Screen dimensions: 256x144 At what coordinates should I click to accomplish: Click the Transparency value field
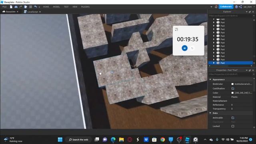point(242,109)
